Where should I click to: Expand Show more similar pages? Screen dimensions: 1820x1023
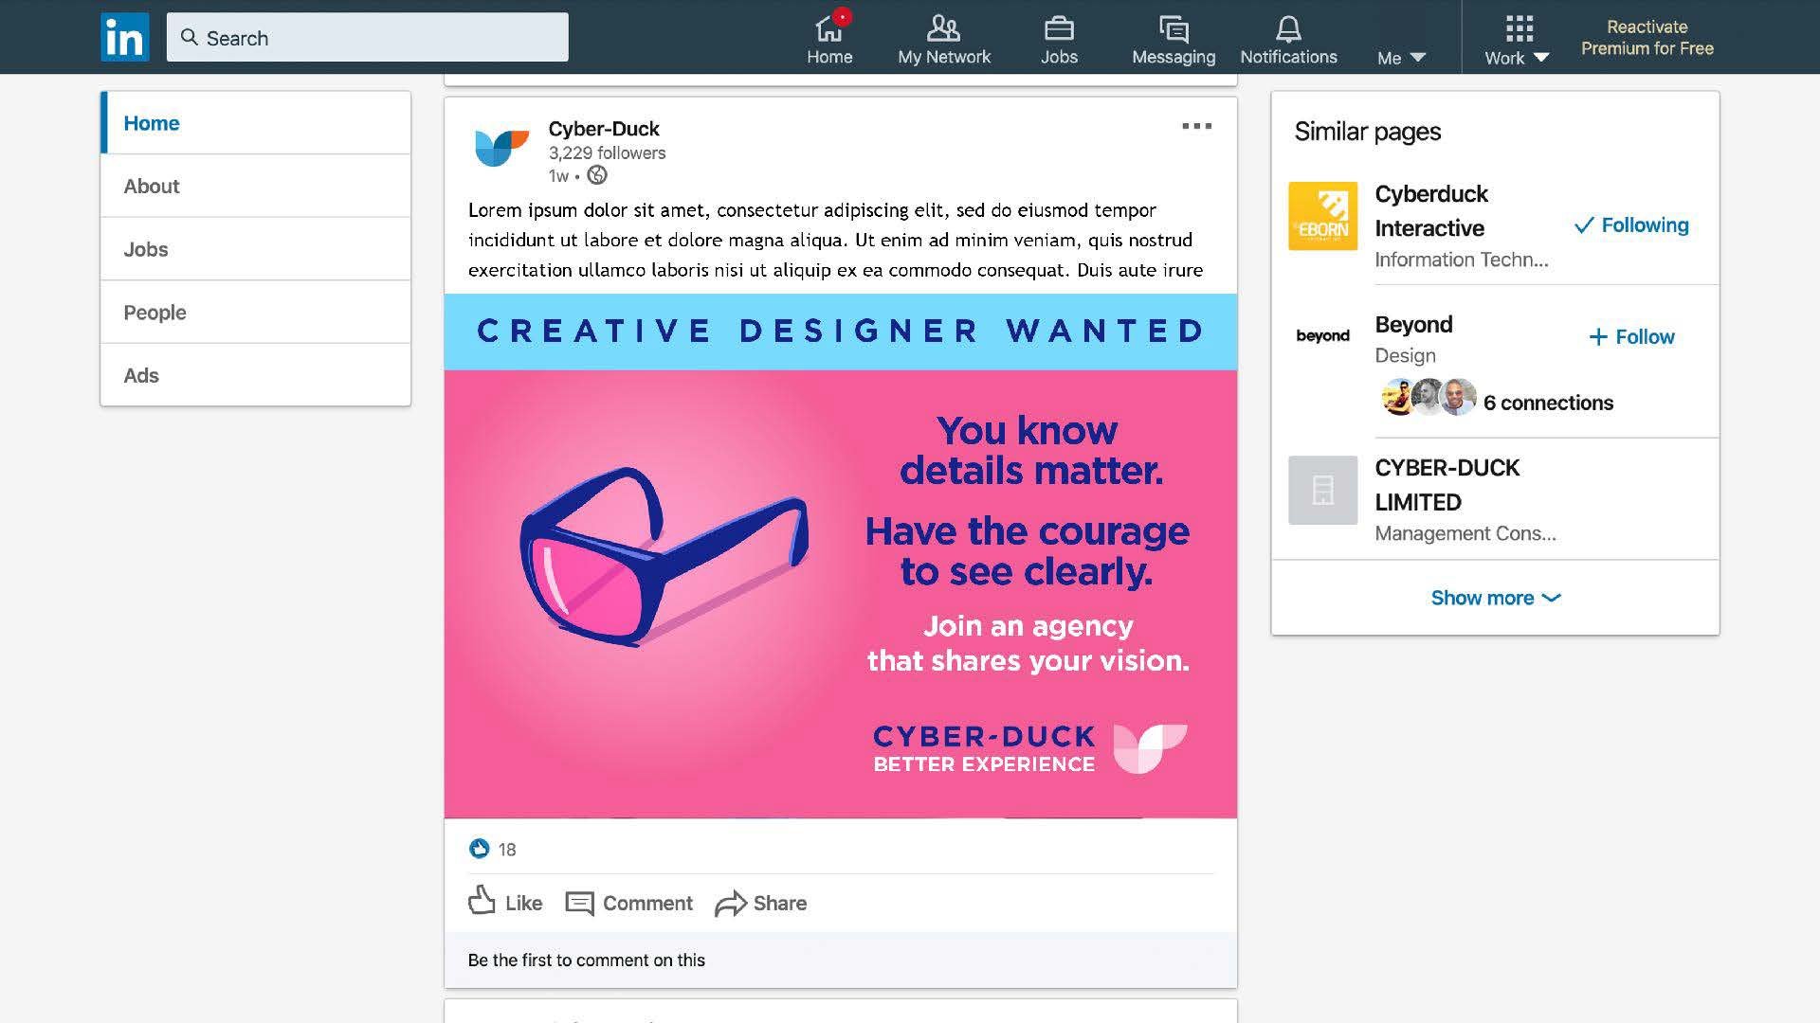click(1495, 598)
